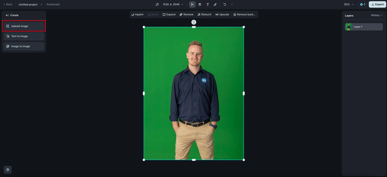This screenshot has height=177, width=387.
Task: Click the credits counter showing 0
Action: pyautogui.click(x=363, y=5)
